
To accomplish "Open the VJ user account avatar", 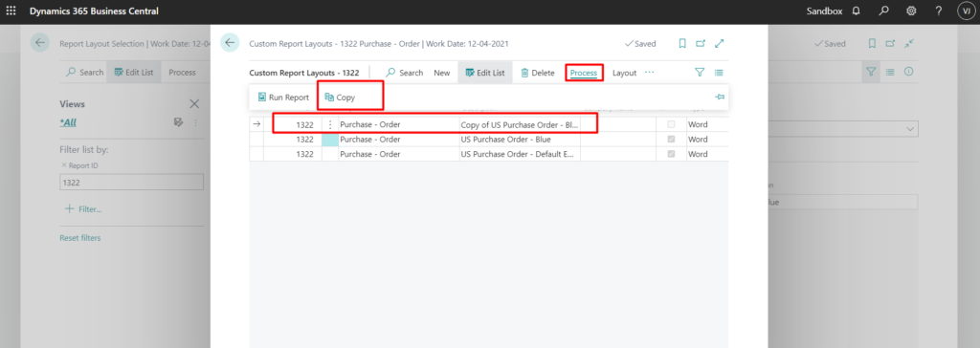I will 966,11.
